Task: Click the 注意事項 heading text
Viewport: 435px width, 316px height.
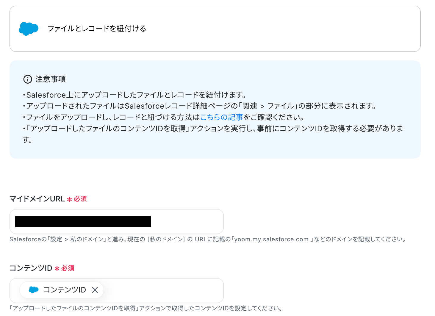Action: 51,79
